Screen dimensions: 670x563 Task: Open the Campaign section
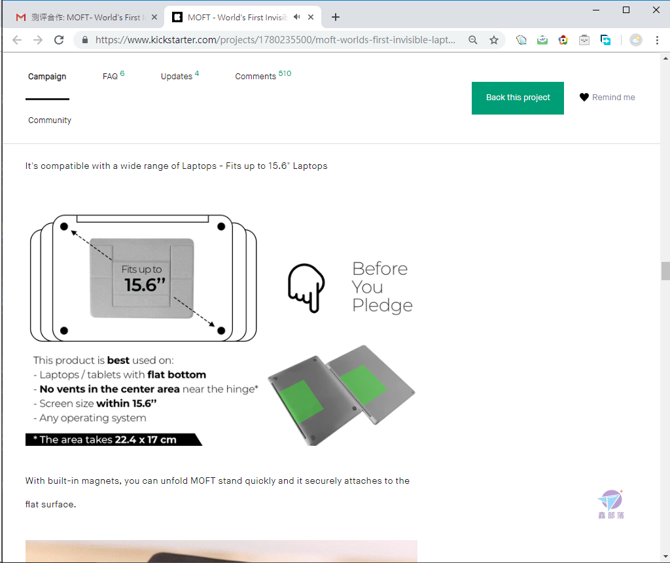47,77
